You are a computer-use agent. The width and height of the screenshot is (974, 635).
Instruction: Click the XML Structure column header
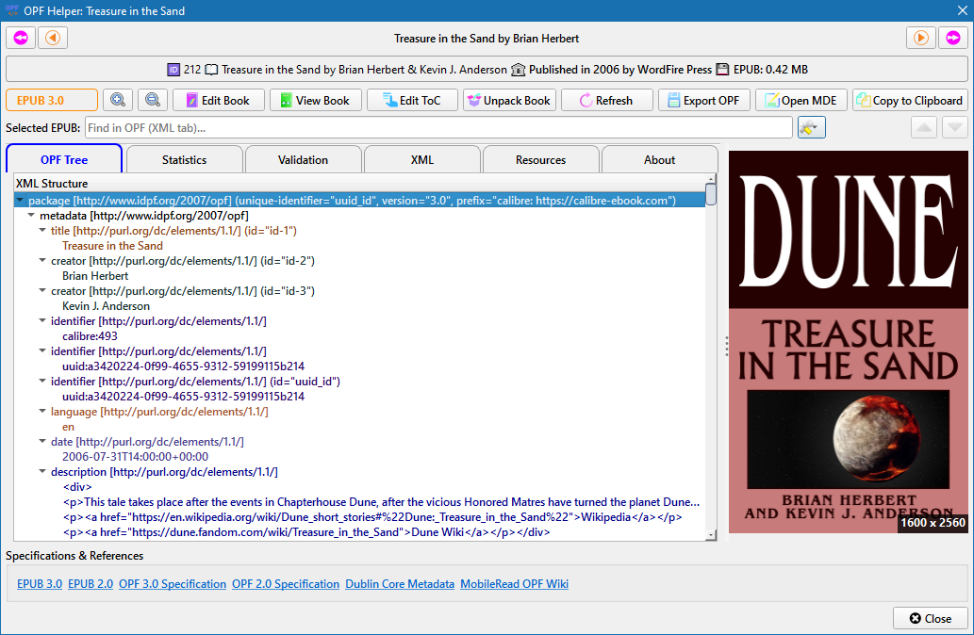pyautogui.click(x=360, y=183)
